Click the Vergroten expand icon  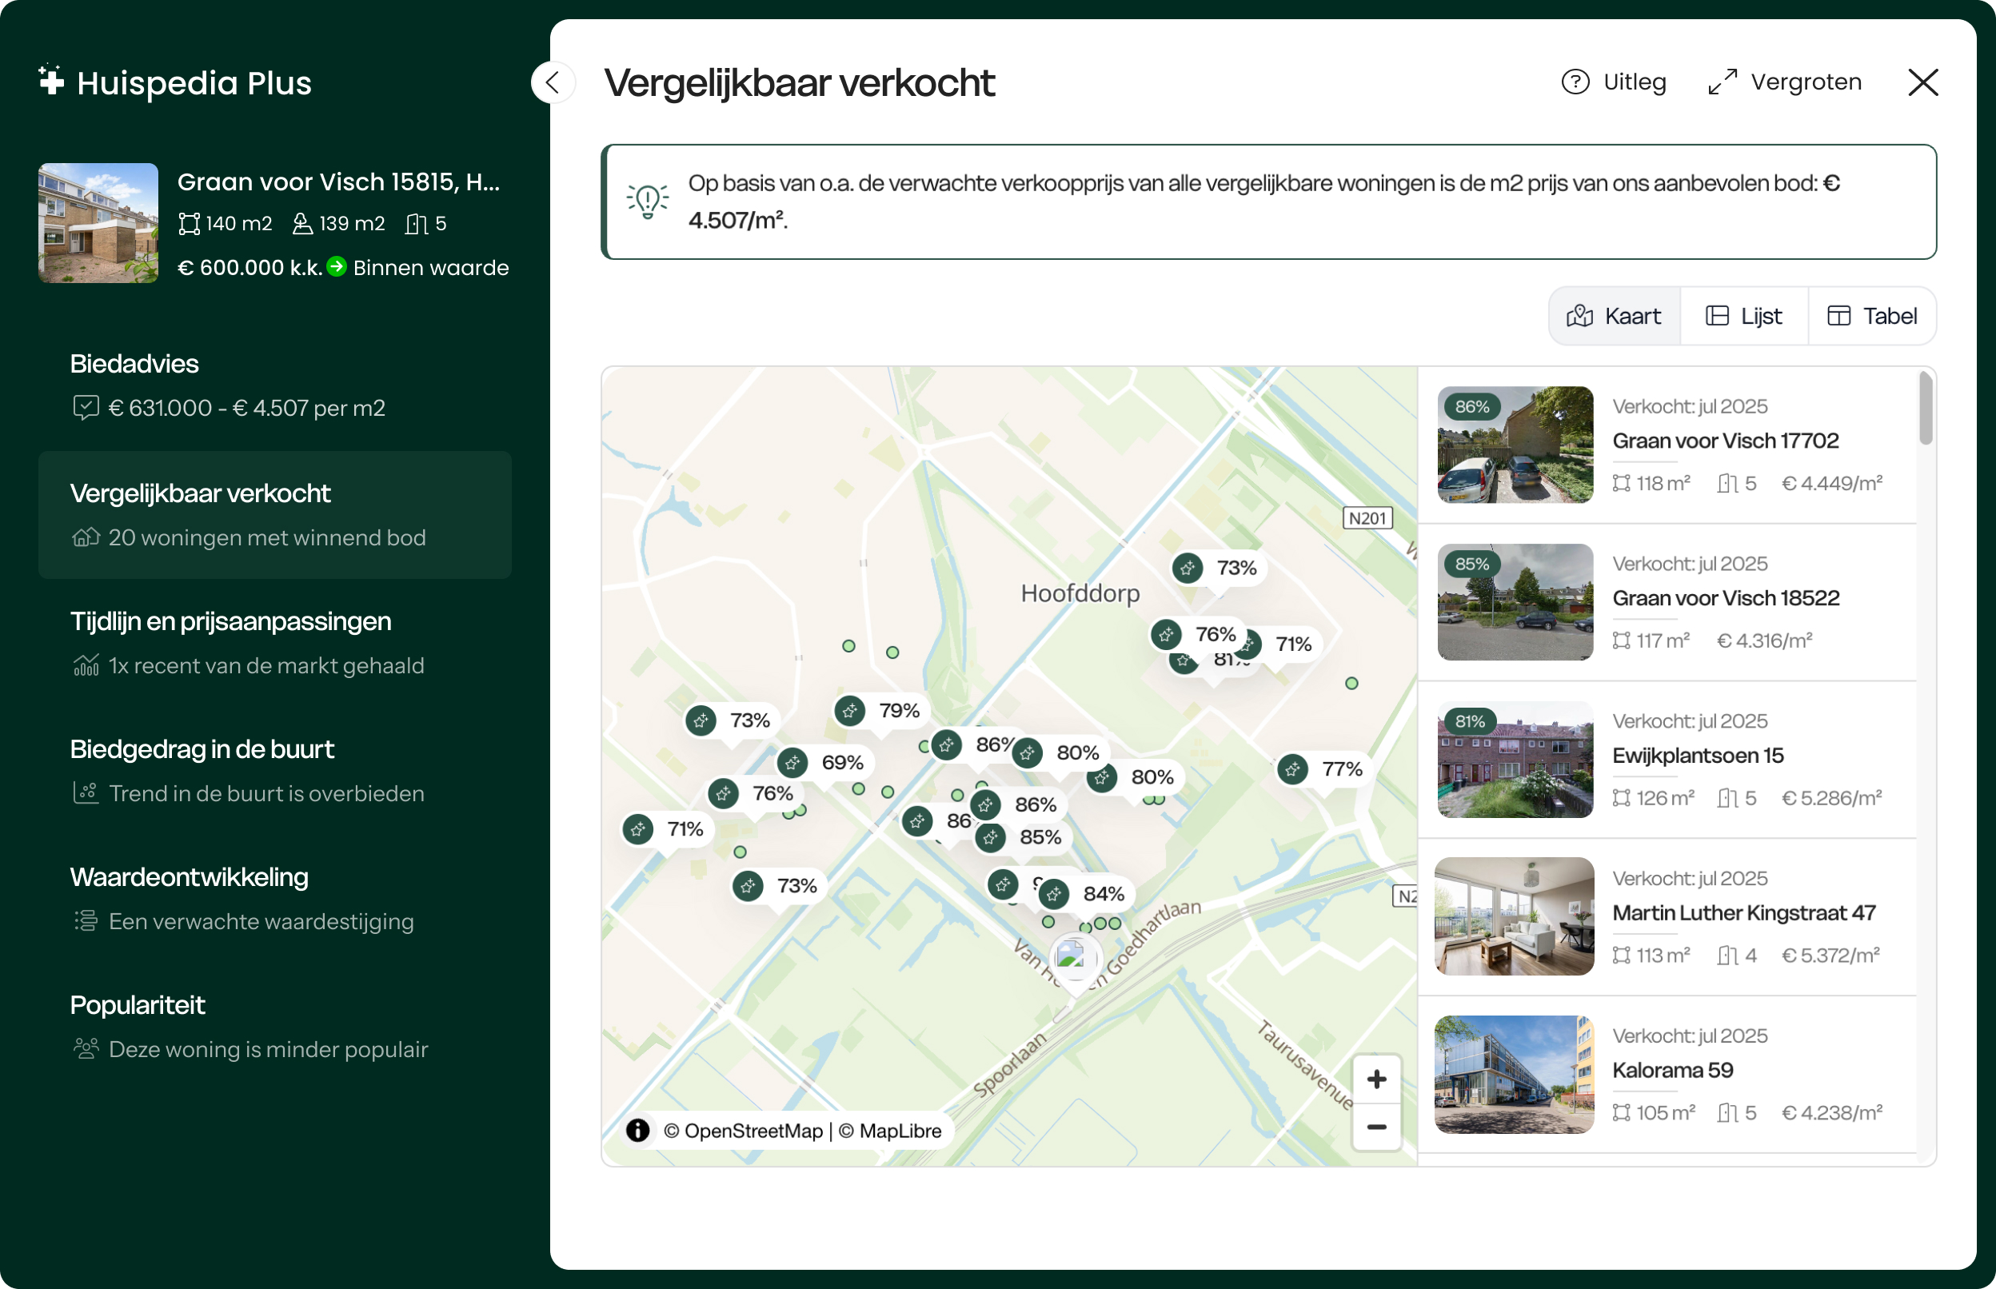pyautogui.click(x=1723, y=82)
